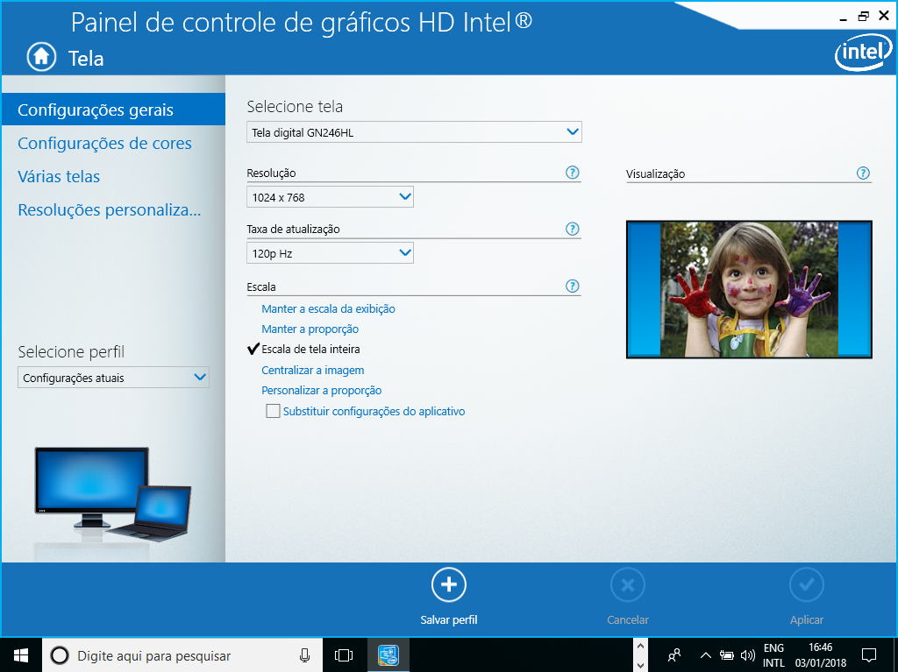The height and width of the screenshot is (672, 898).
Task: Expand the Resolução 1024 x 768 dropdown
Action: click(330, 197)
